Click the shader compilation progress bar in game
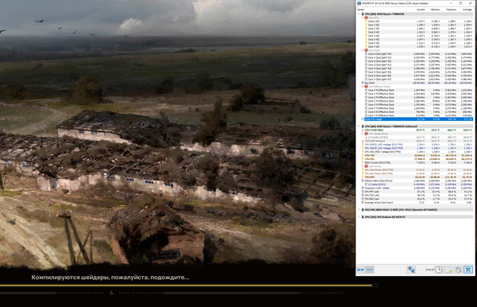The width and height of the screenshot is (477, 307). [x=188, y=286]
